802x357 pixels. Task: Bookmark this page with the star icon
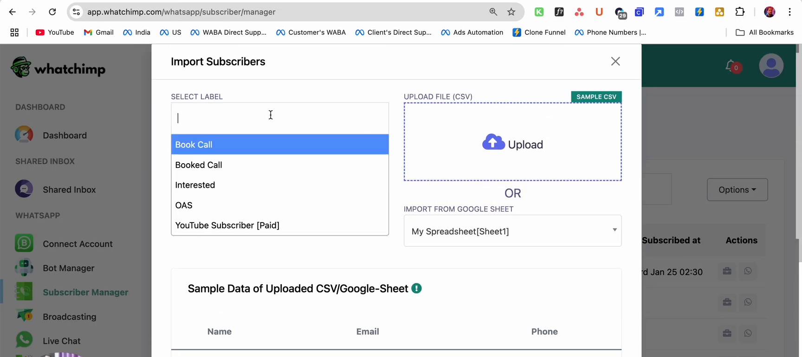point(511,12)
